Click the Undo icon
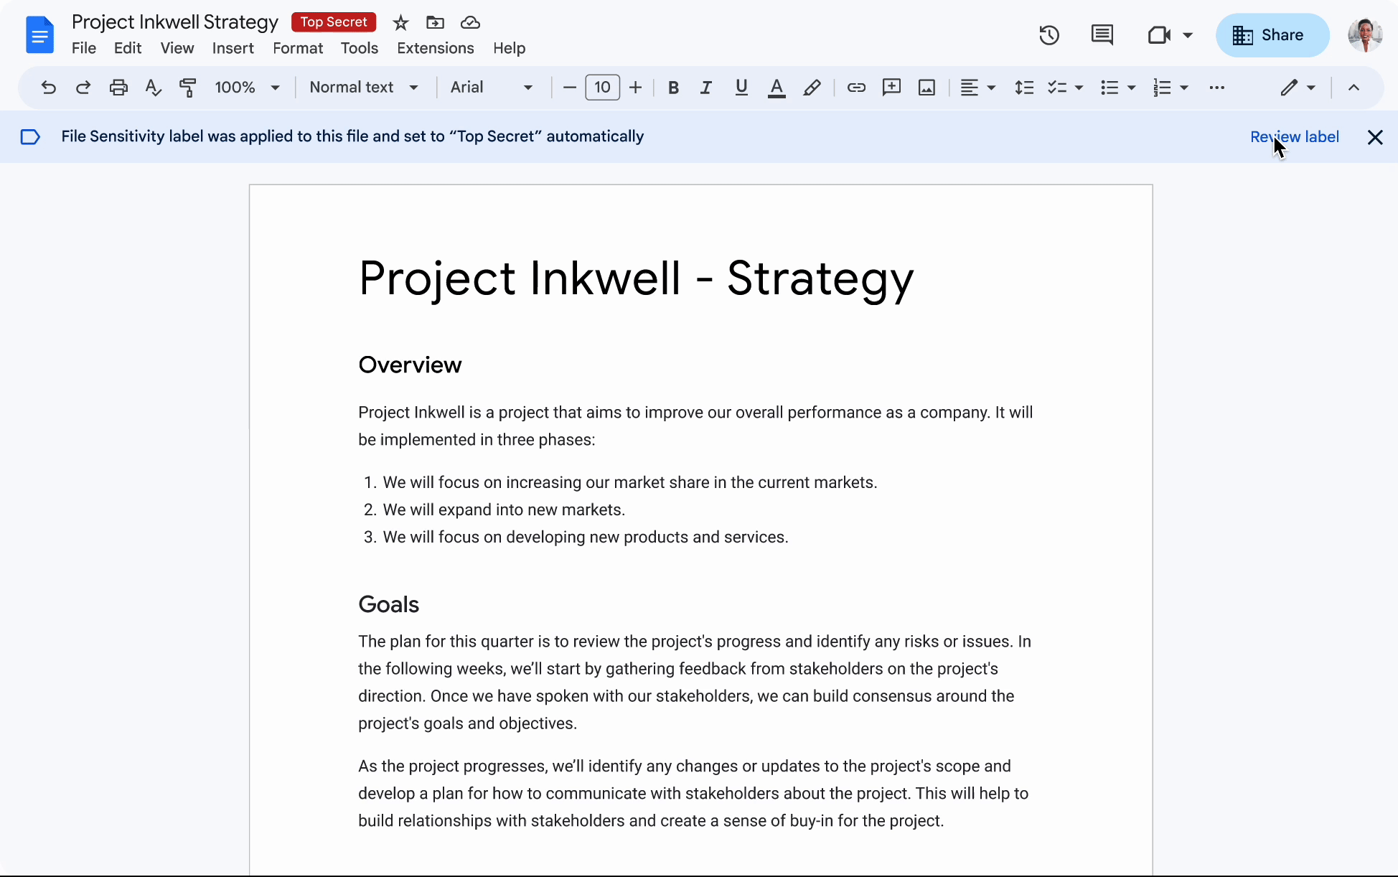Screen dimensions: 1398x877 pyautogui.click(x=47, y=88)
